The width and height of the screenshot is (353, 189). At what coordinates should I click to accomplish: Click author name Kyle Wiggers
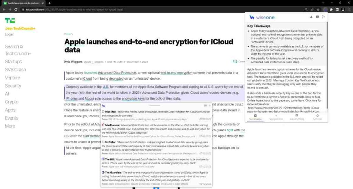tap(73, 62)
